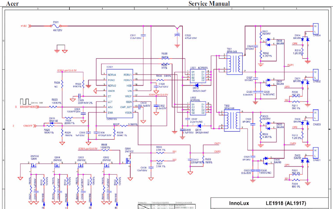Select the Service Manual page heading

[x=209, y=4]
